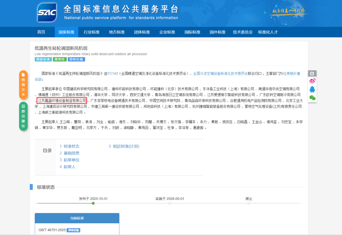The width and height of the screenshot is (342, 235).
Task: Jump to 1 标准状态 in the contents
Action: point(69,146)
